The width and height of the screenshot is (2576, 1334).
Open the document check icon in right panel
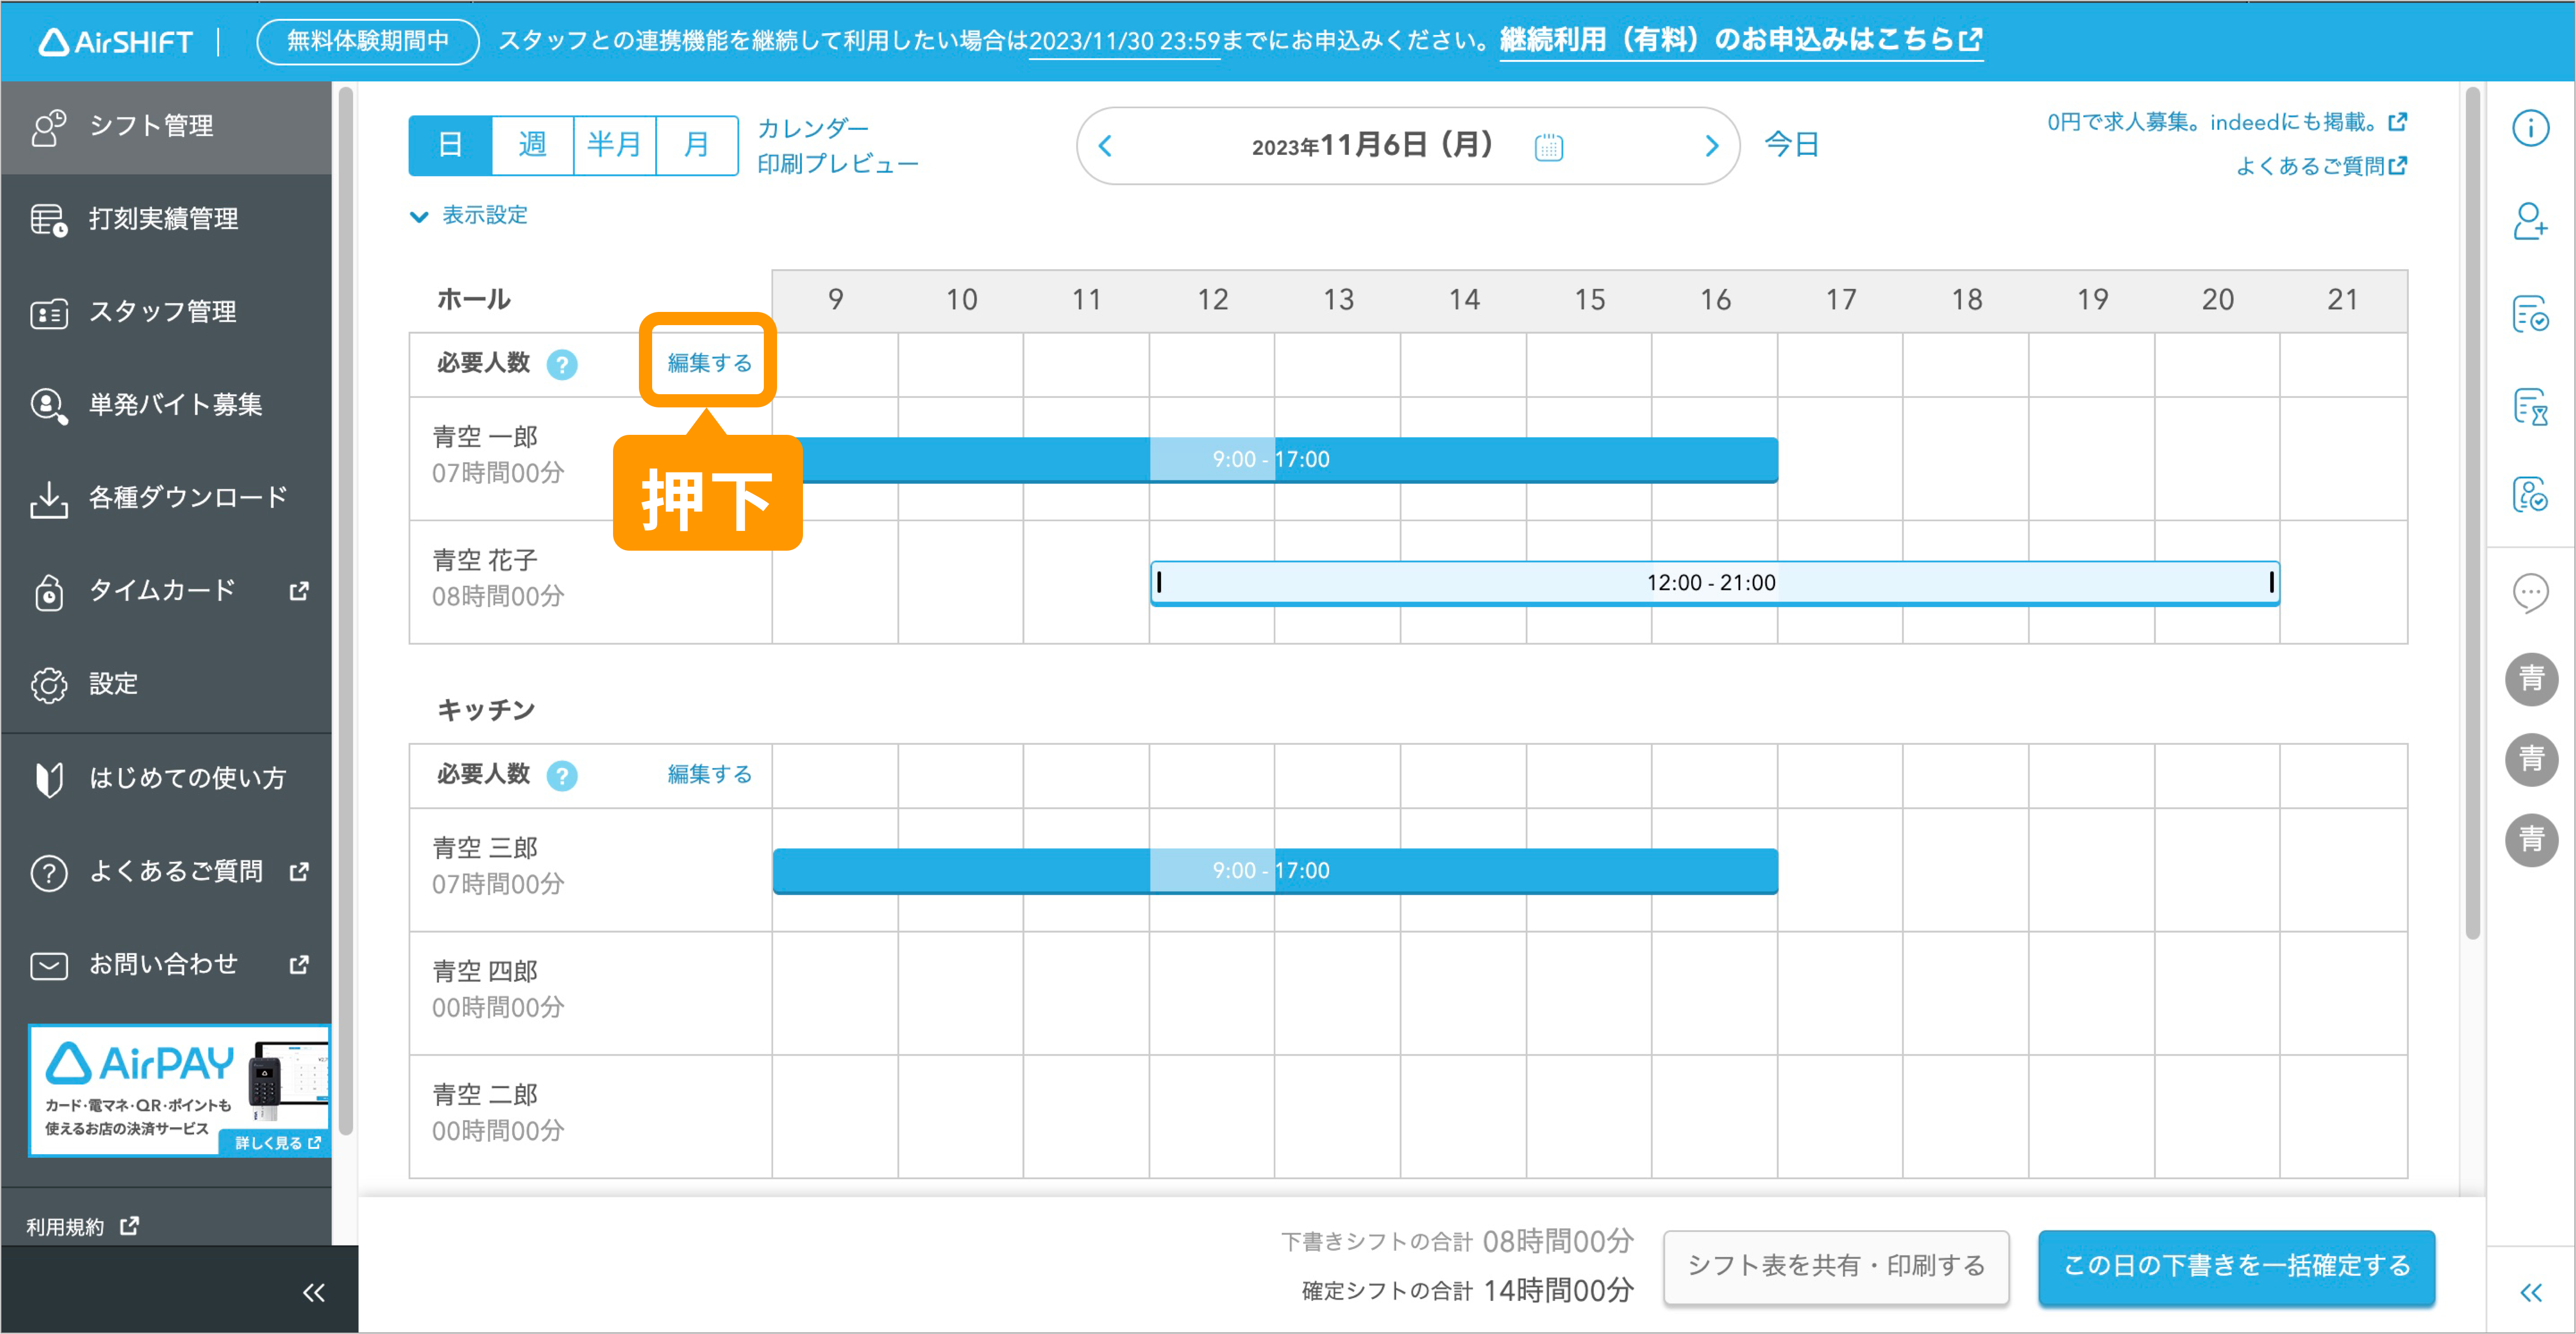click(x=2530, y=314)
